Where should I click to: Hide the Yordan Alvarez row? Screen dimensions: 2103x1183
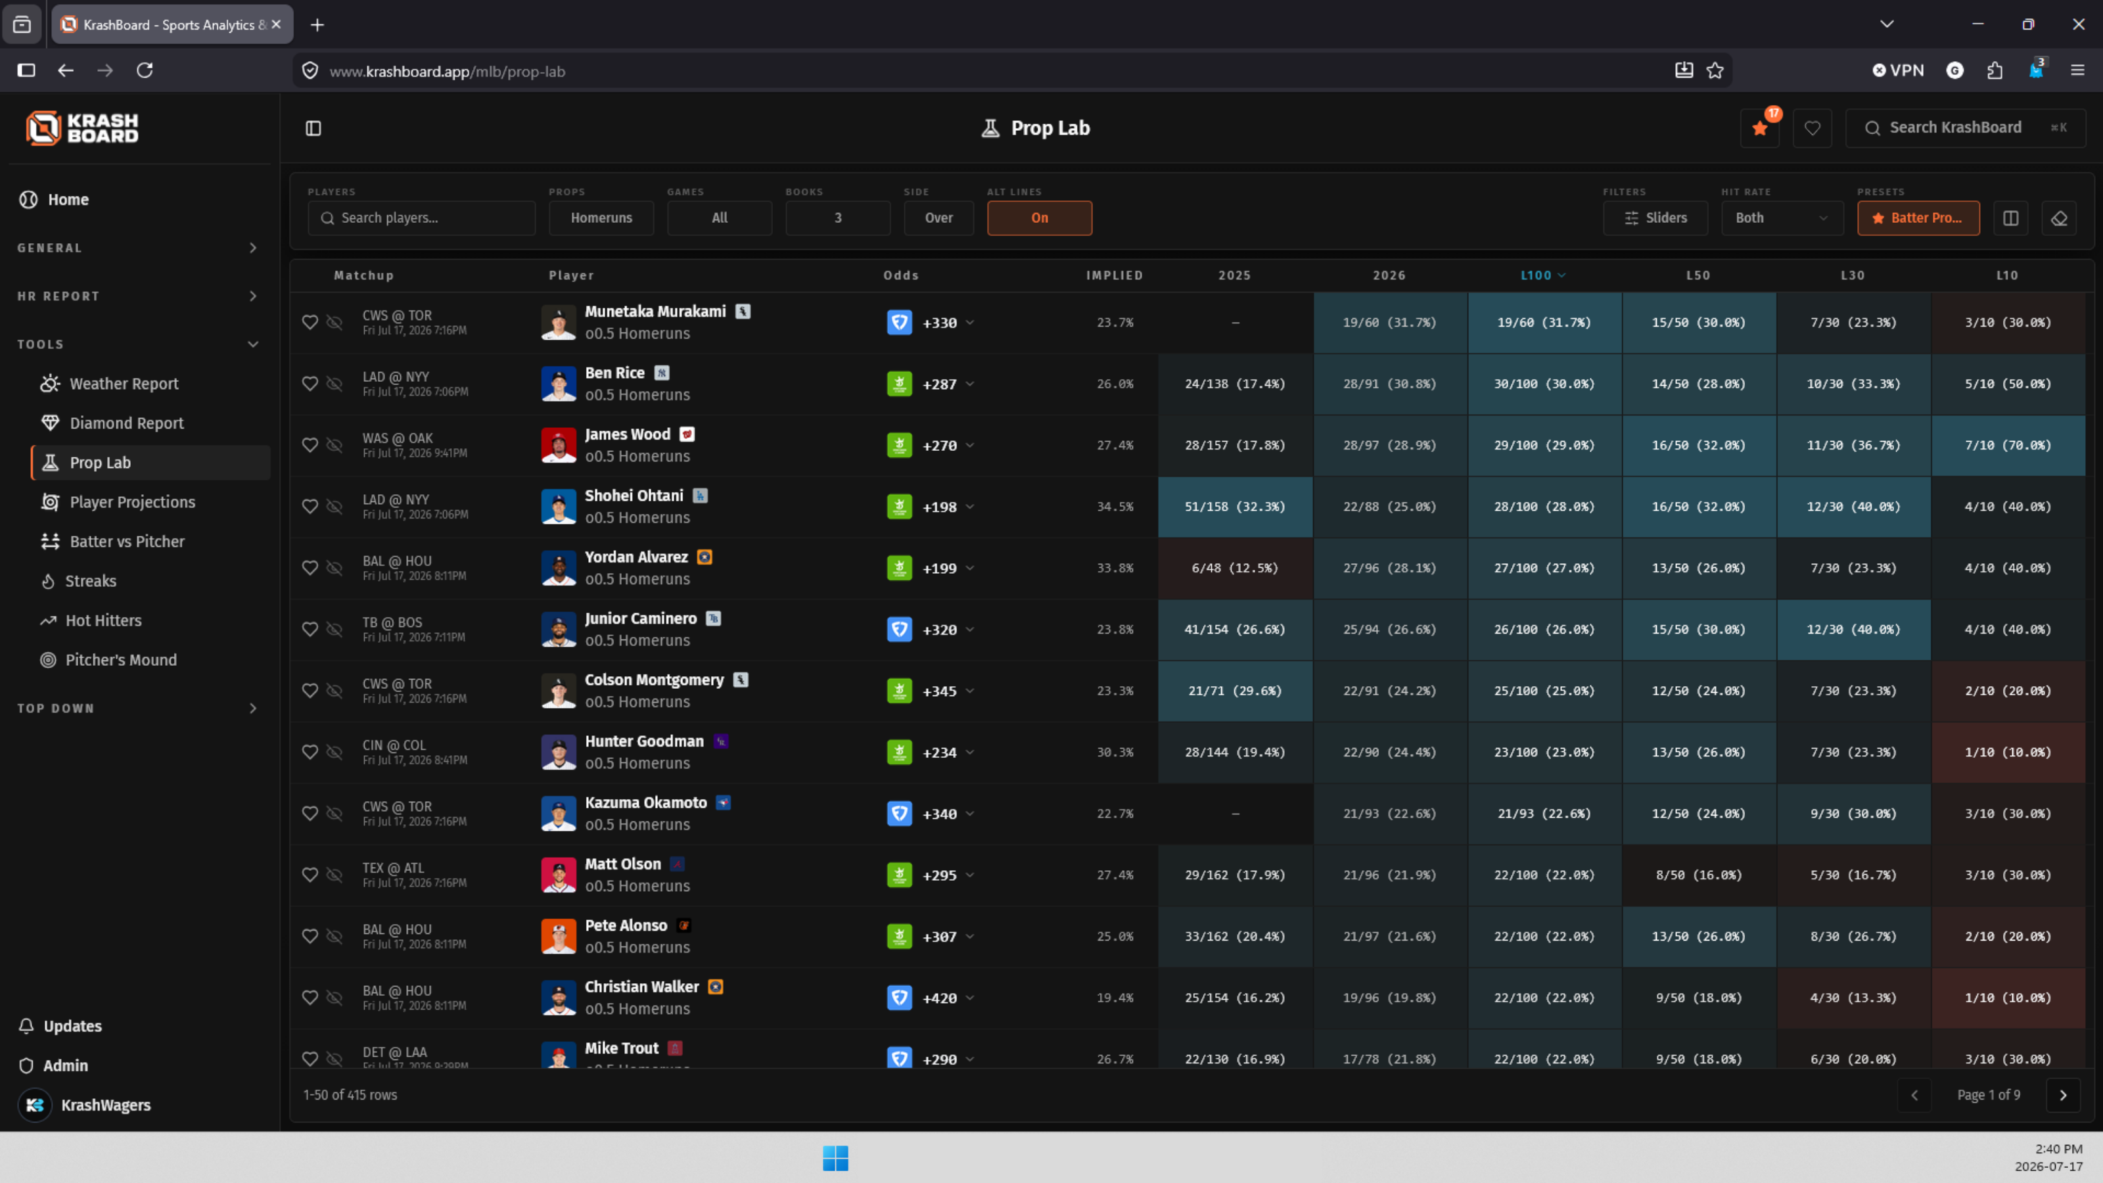(x=335, y=567)
